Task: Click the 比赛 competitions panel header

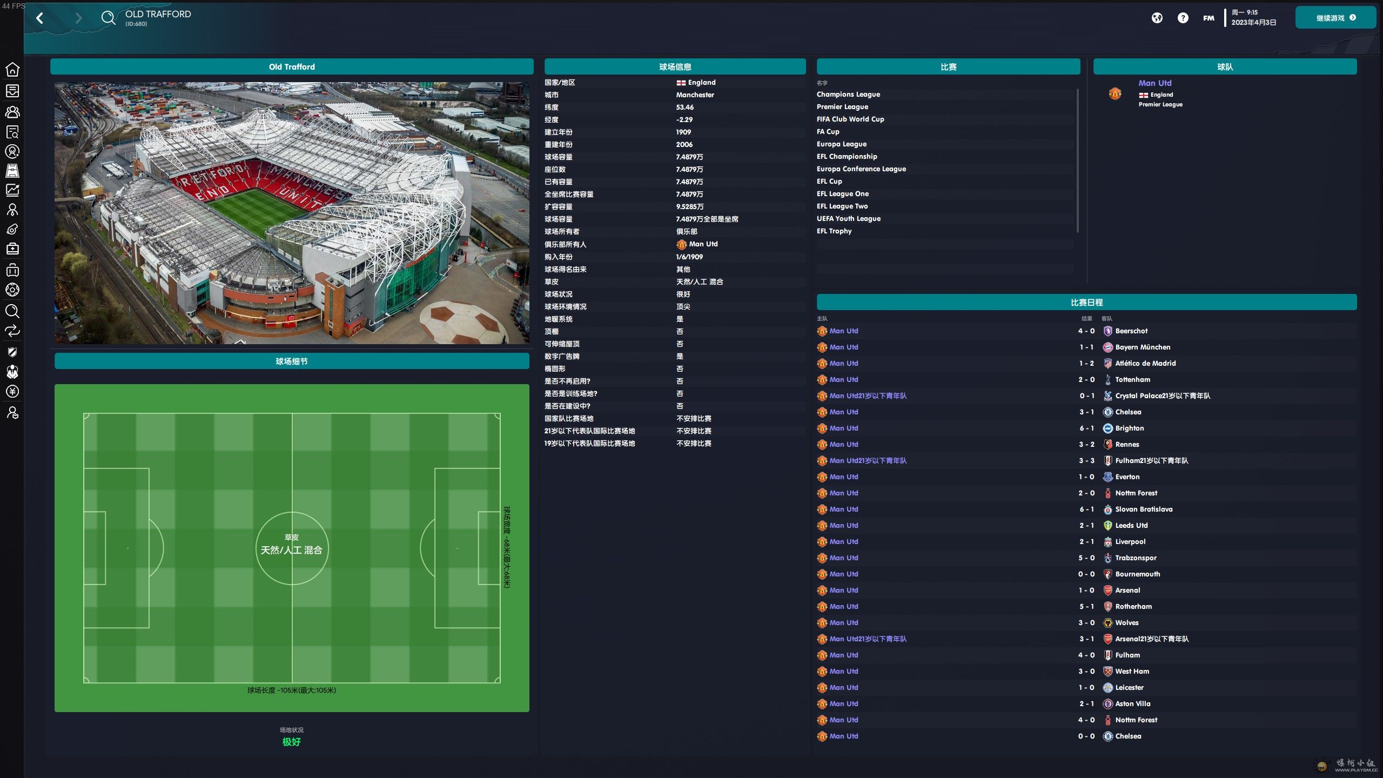Action: (x=948, y=66)
